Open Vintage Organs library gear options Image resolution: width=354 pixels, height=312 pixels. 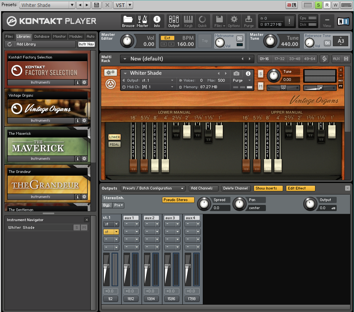[x=84, y=121]
